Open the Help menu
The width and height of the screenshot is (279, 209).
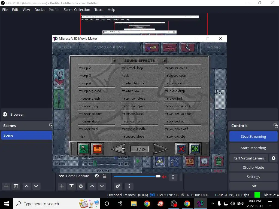pos(111,10)
